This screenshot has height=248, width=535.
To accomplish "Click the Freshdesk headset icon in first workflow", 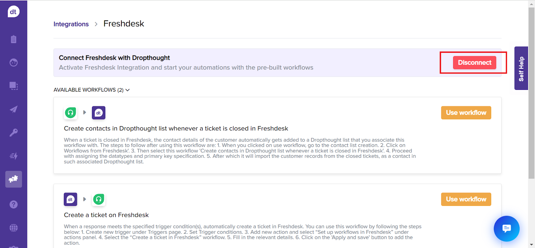I will point(71,113).
